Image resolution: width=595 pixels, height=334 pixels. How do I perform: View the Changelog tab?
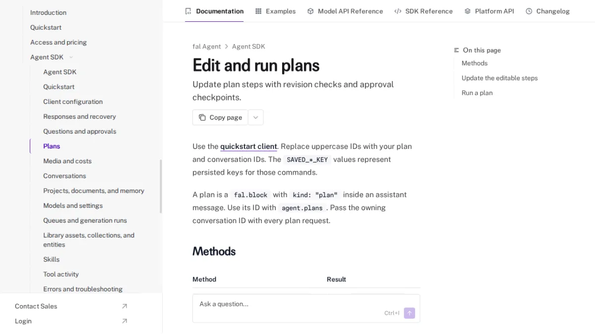(x=547, y=11)
